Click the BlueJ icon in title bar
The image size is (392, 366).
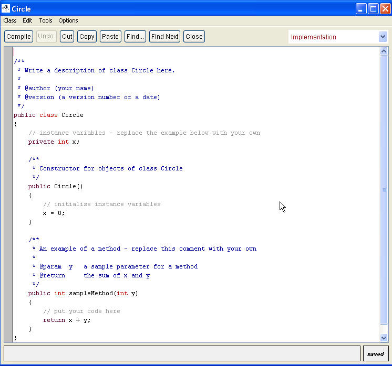tap(6, 8)
